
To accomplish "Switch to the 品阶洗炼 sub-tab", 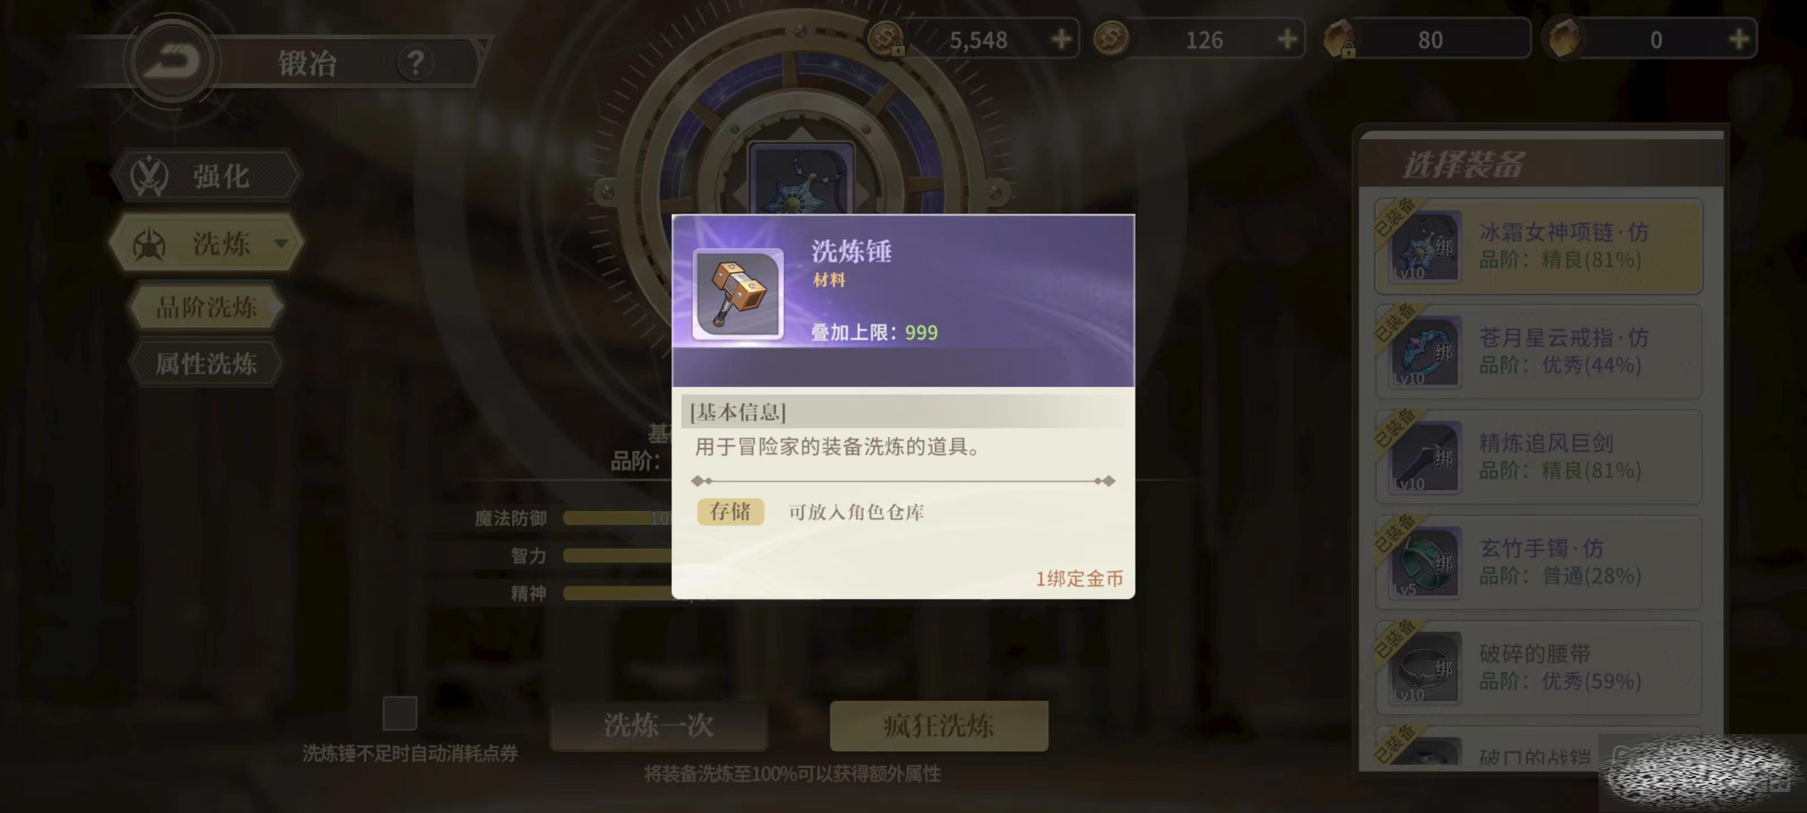I will coord(206,307).
